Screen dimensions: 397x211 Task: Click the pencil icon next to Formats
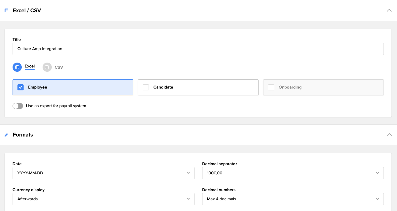(6, 135)
